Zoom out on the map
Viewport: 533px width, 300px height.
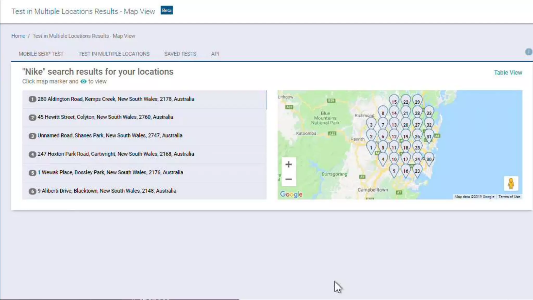click(x=288, y=179)
